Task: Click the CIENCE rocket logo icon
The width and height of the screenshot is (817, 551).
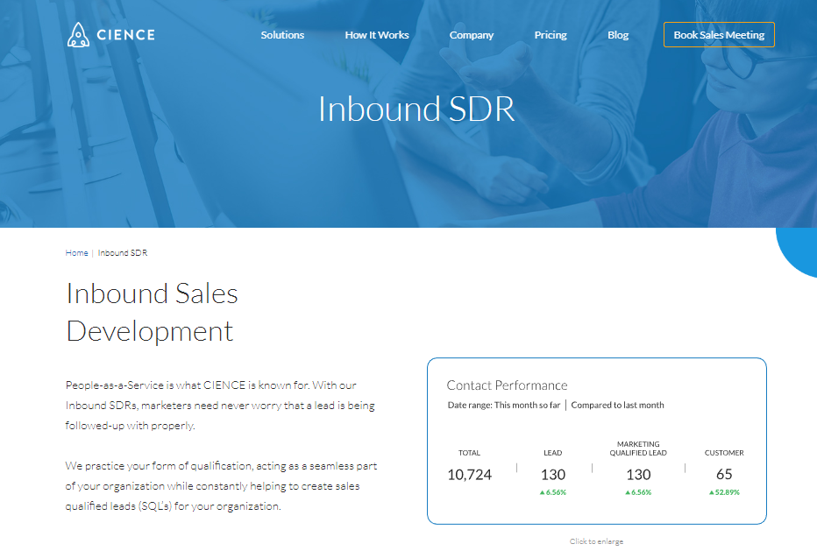Action: (78, 35)
